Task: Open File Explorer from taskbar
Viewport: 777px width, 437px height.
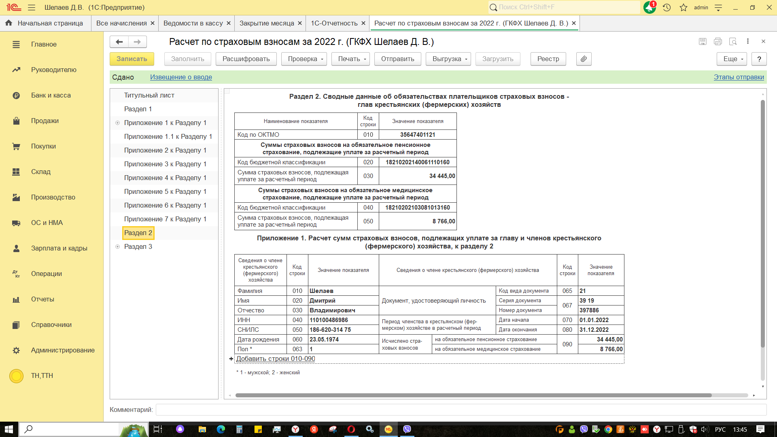Action: pos(202,429)
